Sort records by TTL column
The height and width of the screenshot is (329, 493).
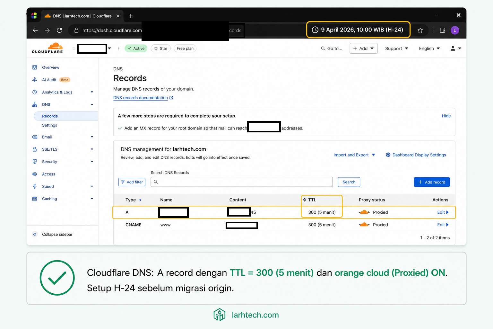click(310, 200)
